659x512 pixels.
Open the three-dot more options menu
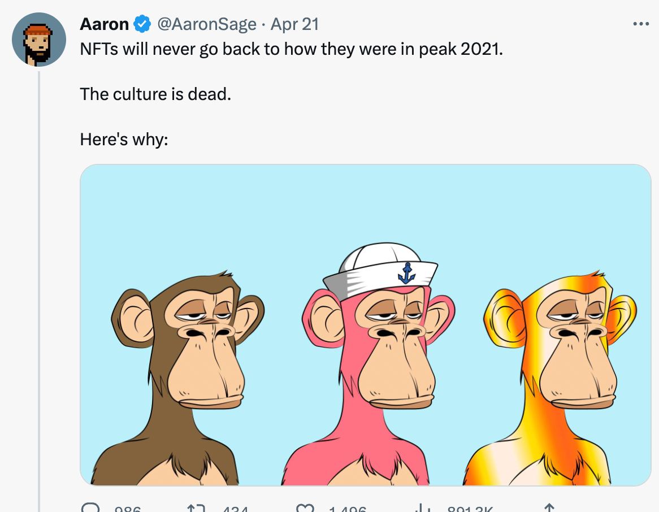coord(641,24)
